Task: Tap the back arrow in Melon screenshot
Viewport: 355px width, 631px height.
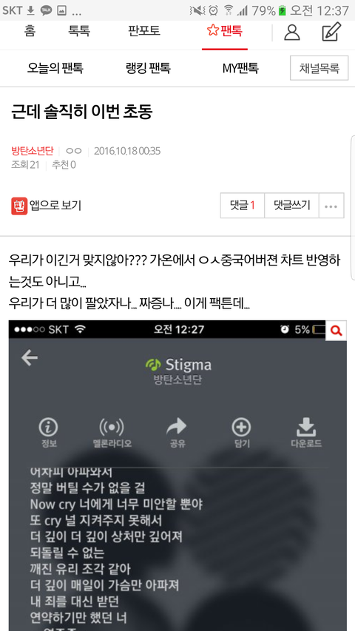Action: tap(30, 357)
